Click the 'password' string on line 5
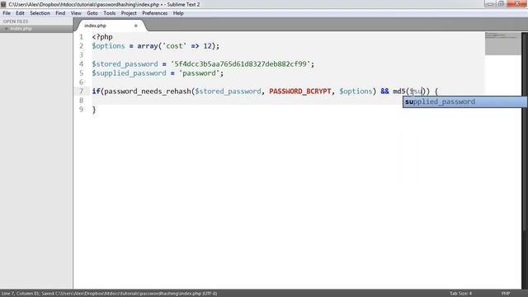Viewport: 528px width, 297px height. (x=199, y=73)
